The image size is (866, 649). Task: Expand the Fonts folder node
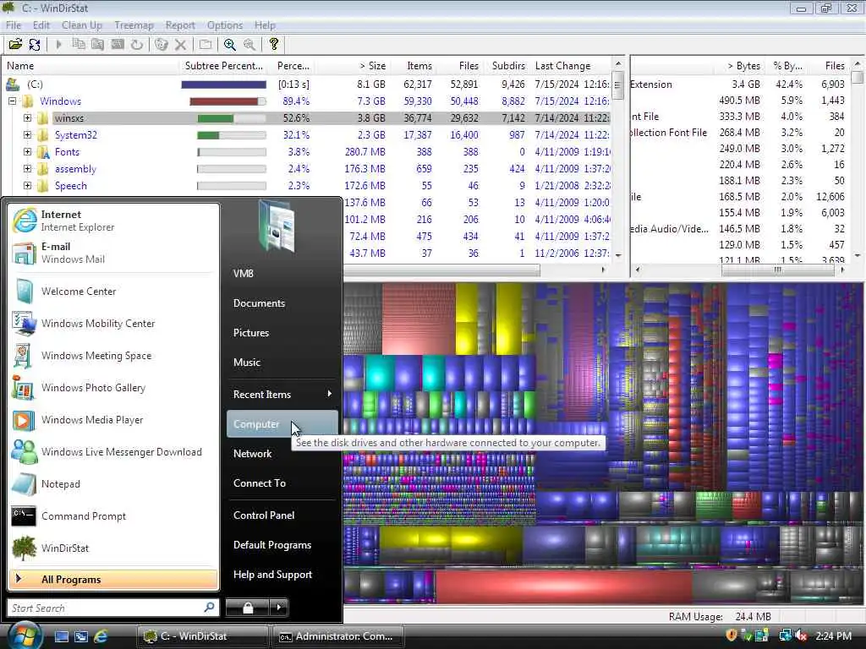tap(27, 152)
